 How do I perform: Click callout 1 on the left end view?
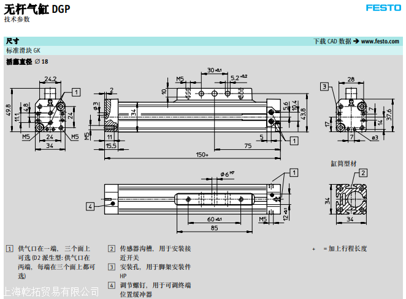click(75, 92)
